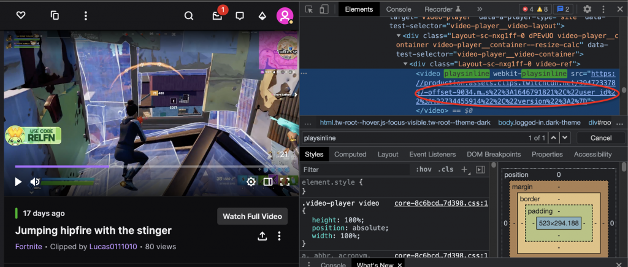Switch to the Styles pane
This screenshot has height=267, width=628.
pos(314,154)
